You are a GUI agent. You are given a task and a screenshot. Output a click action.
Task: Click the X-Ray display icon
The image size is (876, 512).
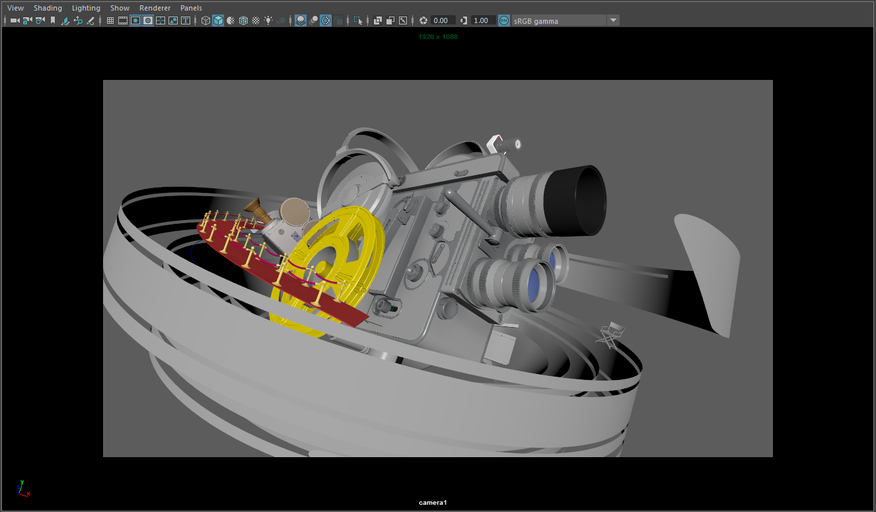click(378, 20)
